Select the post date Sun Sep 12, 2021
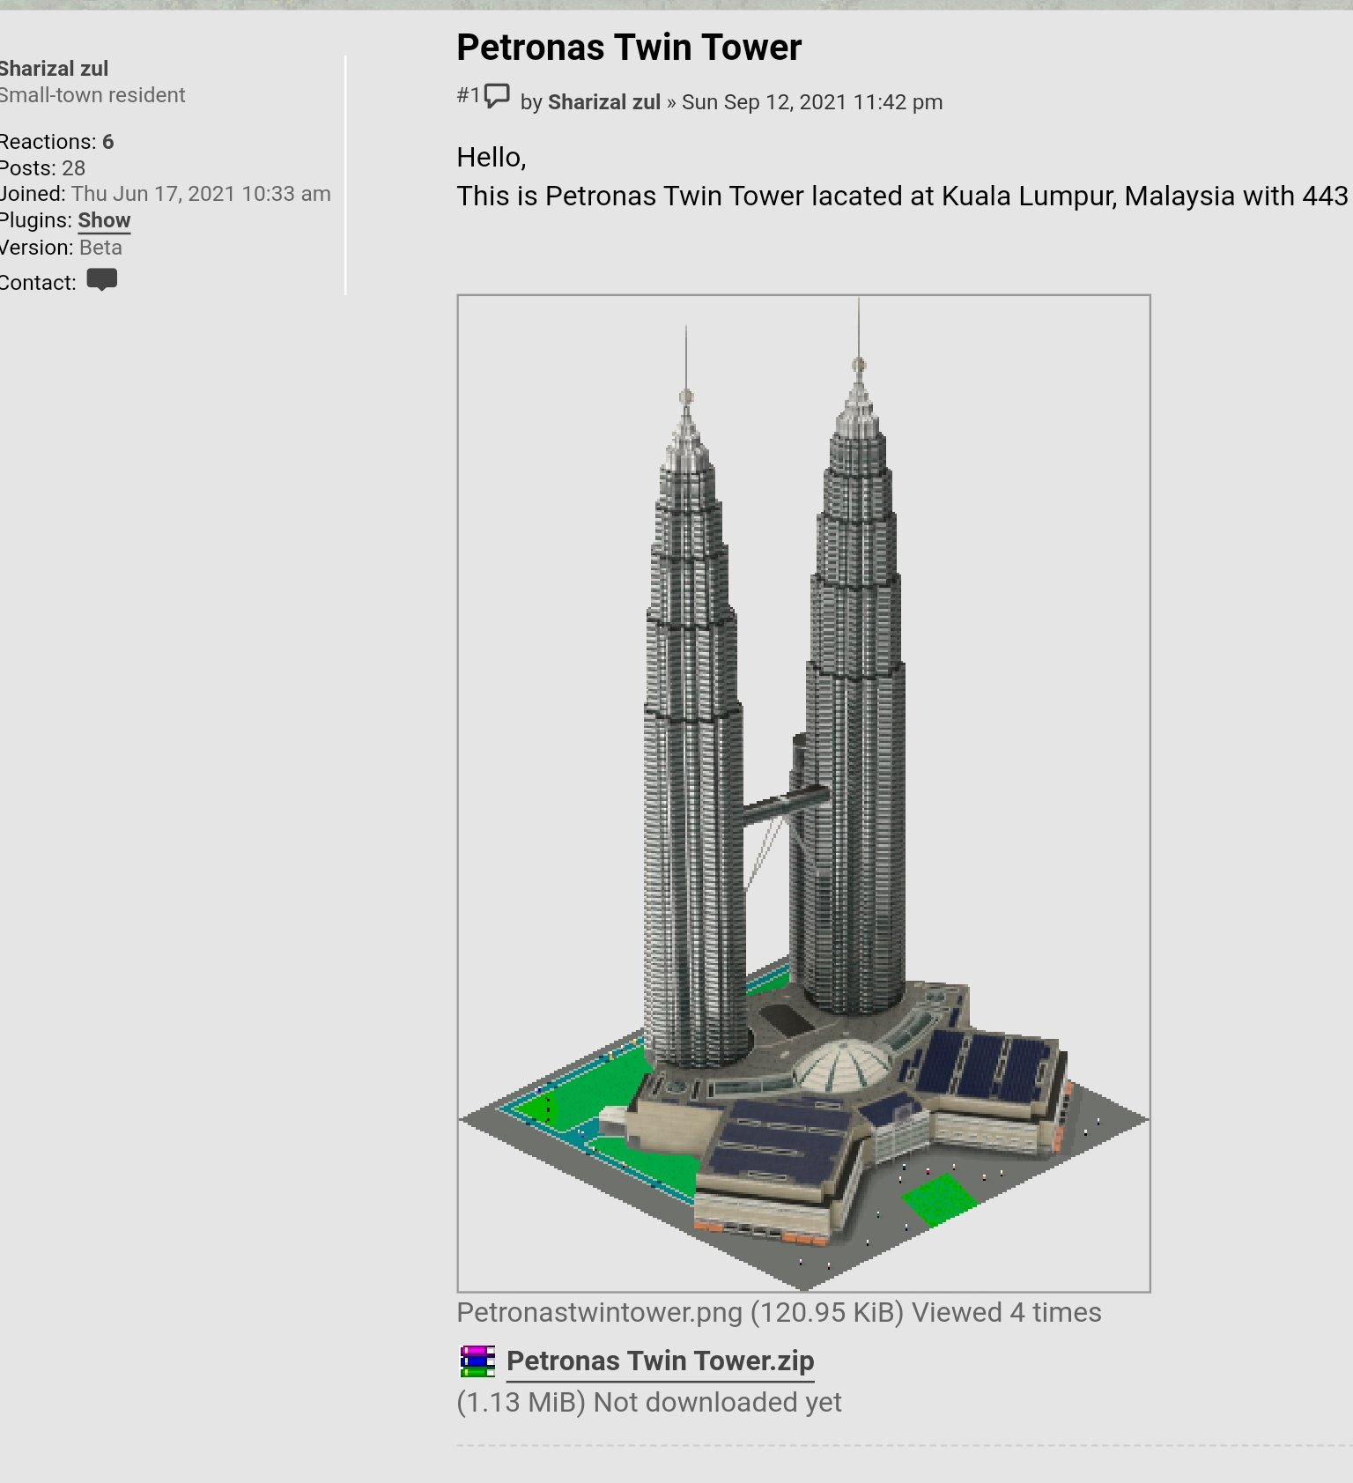The image size is (1353, 1483). 811,102
